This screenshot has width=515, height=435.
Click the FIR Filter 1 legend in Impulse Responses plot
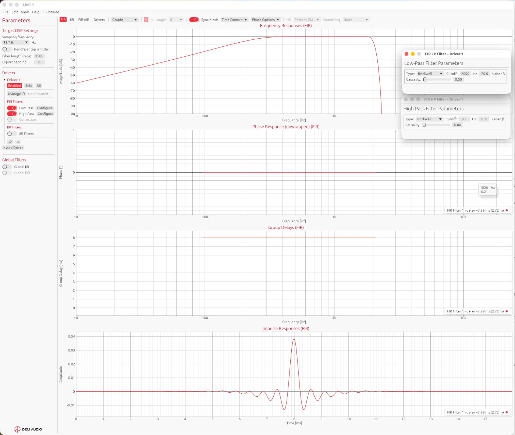pos(477,412)
